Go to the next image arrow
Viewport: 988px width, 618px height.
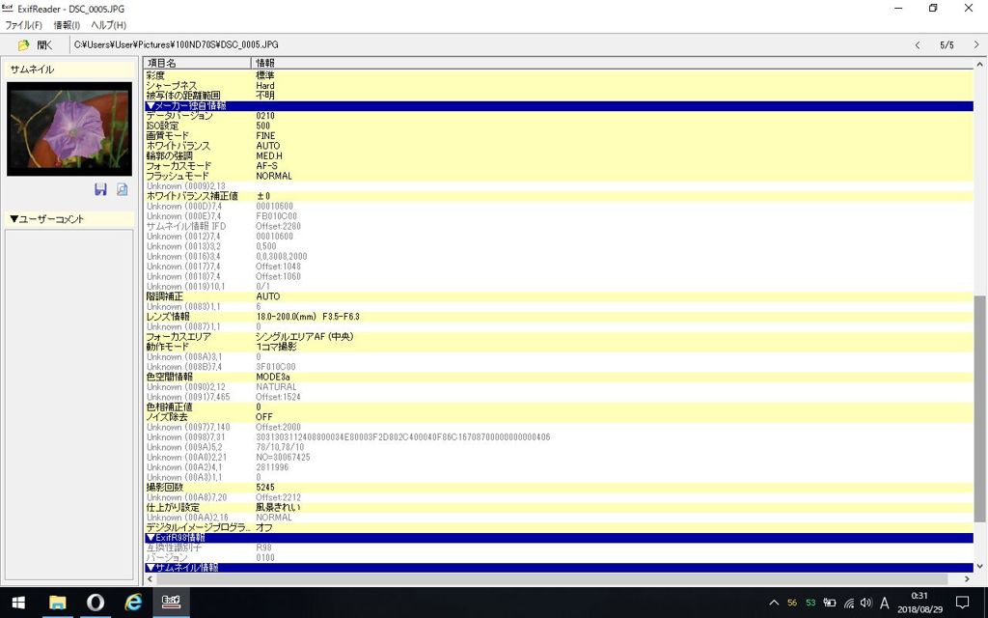(x=974, y=45)
